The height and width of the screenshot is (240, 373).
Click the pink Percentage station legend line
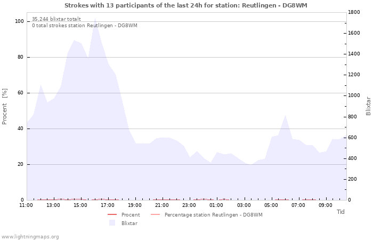pos(155,215)
